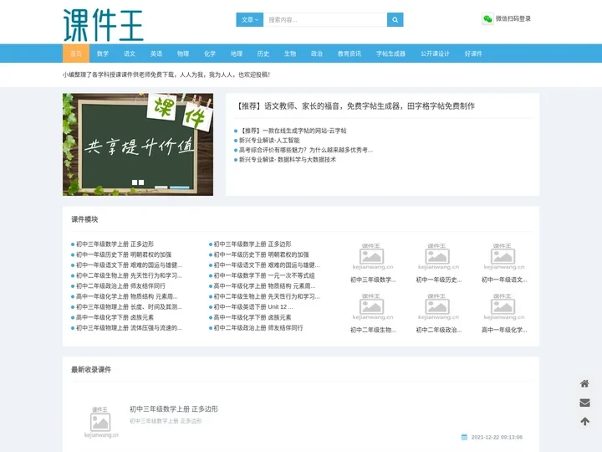Select first carousel indicator dot
Screen dimensions: 602x452
click(135, 182)
